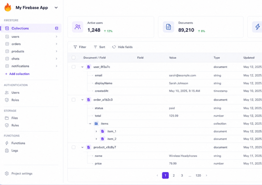Click the Firebase flame logo
Viewport: 262px width, 185px height.
(x=8, y=8)
